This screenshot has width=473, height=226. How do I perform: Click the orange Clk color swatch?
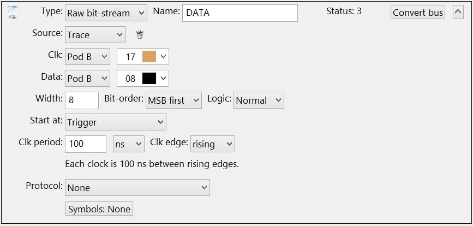pos(149,56)
